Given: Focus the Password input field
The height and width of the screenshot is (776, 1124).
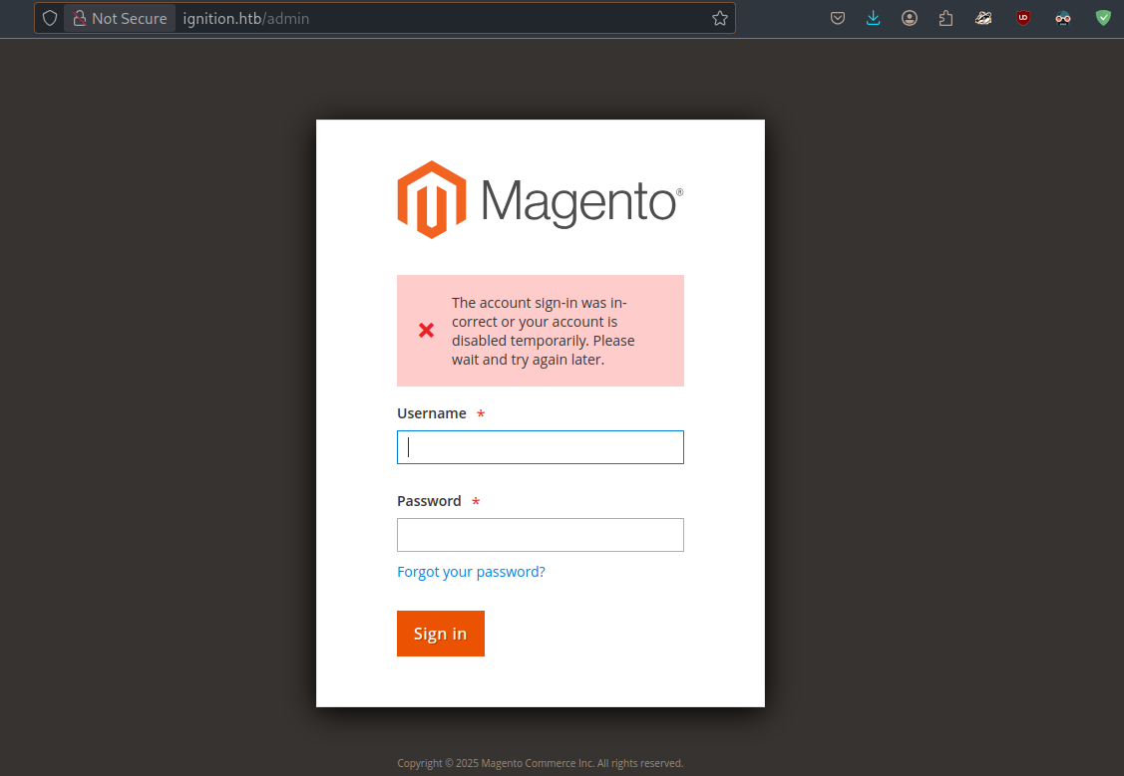Looking at the screenshot, I should click(541, 535).
